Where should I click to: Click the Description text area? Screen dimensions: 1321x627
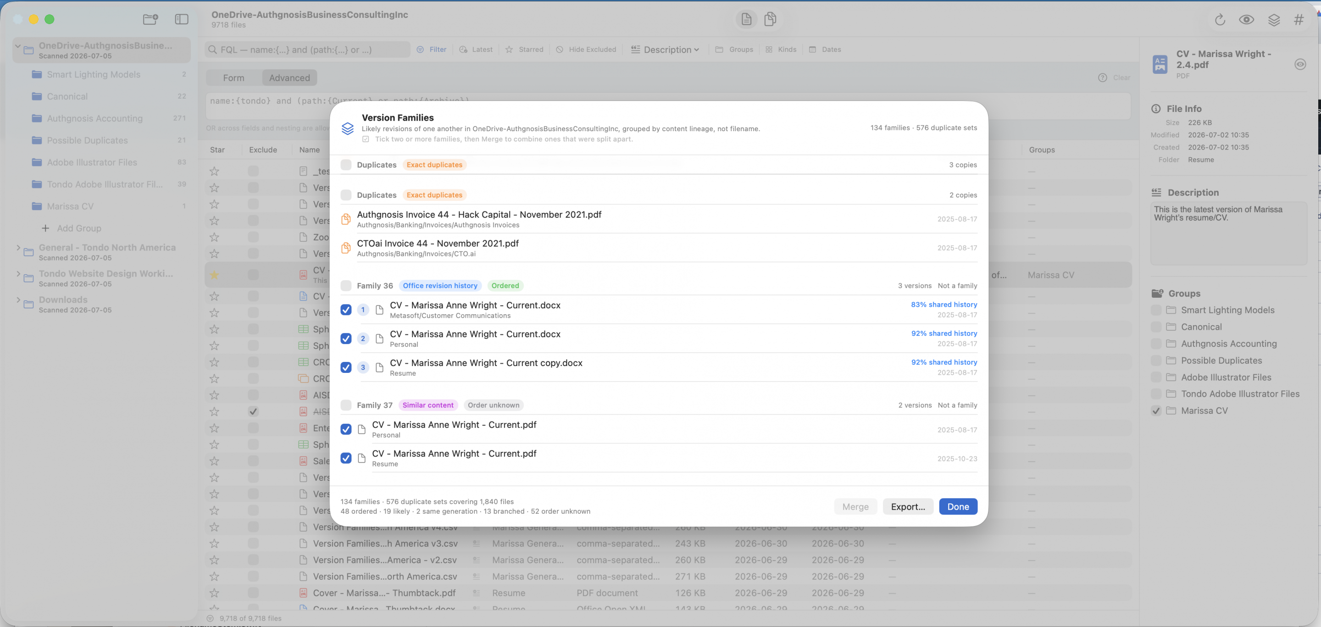click(1229, 234)
